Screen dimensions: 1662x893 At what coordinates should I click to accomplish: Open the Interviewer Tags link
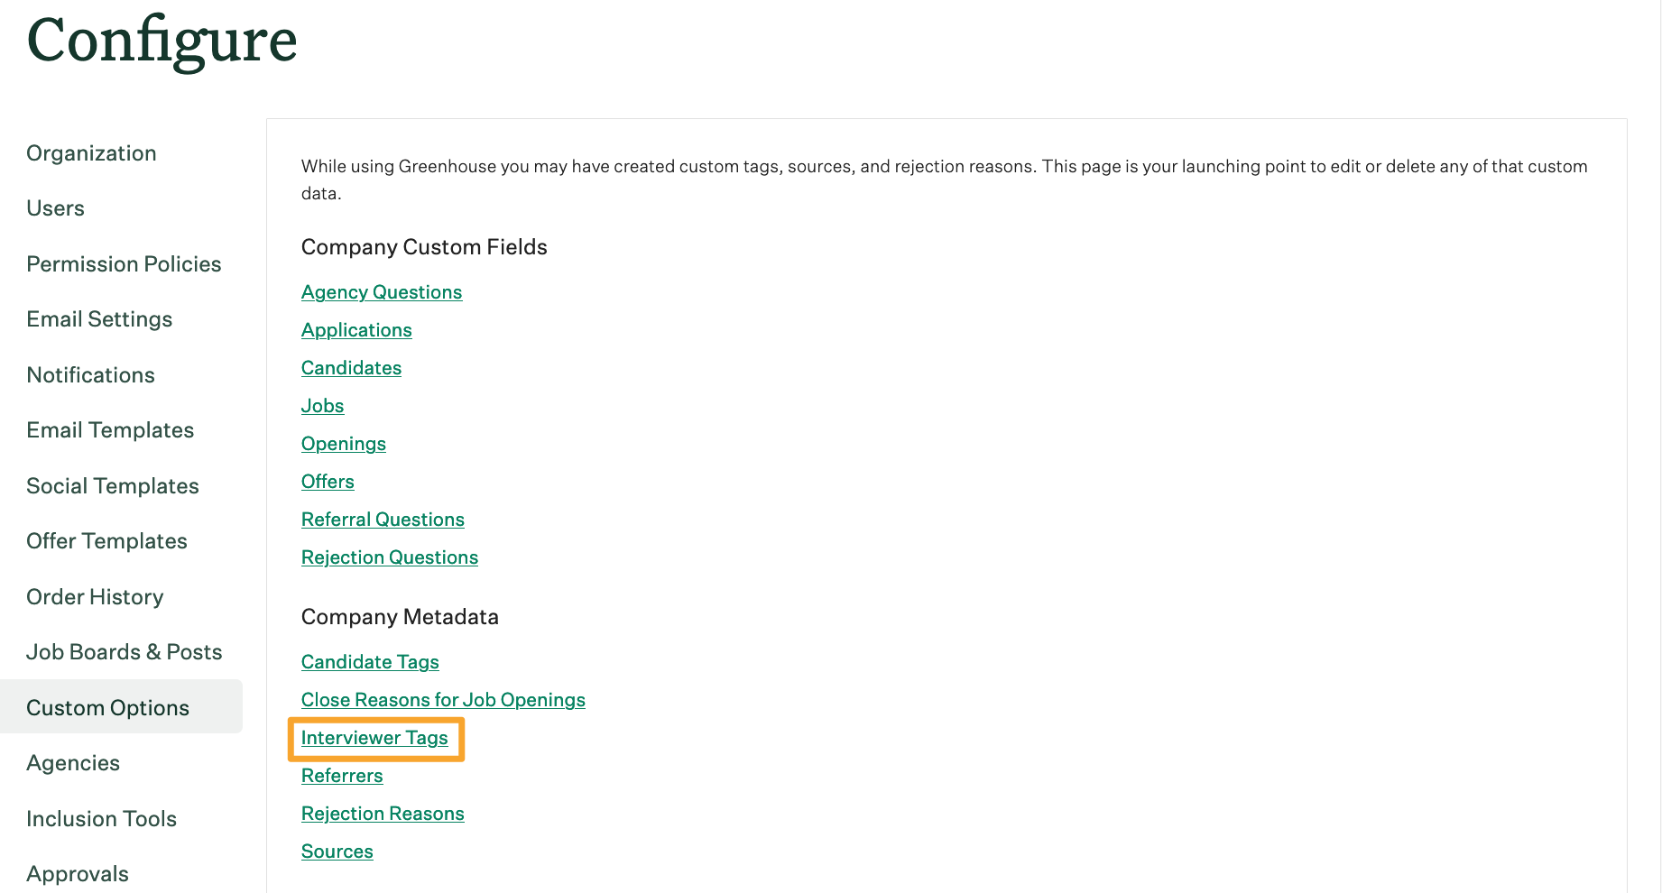tap(374, 738)
